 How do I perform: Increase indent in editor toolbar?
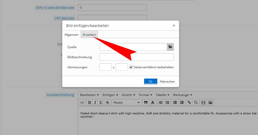(182, 103)
